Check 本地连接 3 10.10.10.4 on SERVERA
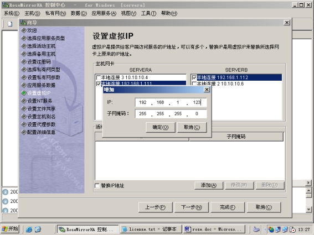The width and height of the screenshot is (314, 235). (99, 77)
